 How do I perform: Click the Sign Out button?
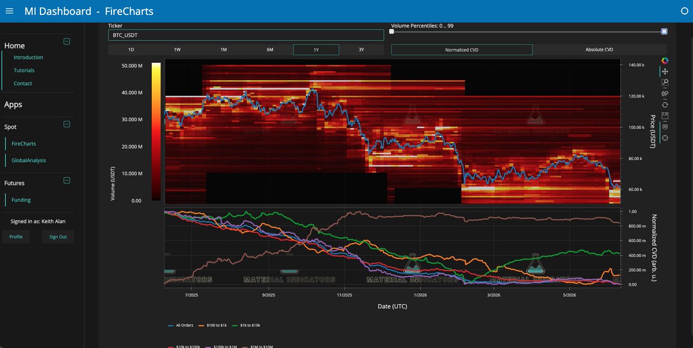coord(58,237)
